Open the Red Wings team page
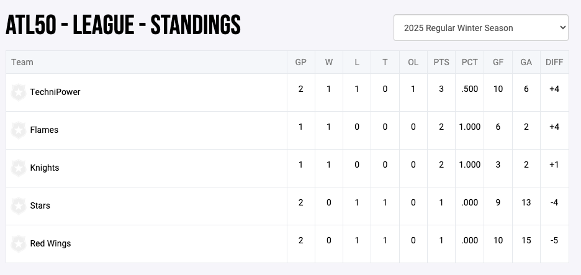581x275 pixels. tap(50, 243)
